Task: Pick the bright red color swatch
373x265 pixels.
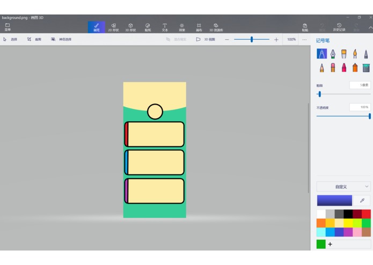Action: click(367, 214)
